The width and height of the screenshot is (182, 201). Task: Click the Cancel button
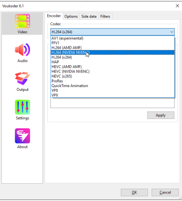[165, 192]
